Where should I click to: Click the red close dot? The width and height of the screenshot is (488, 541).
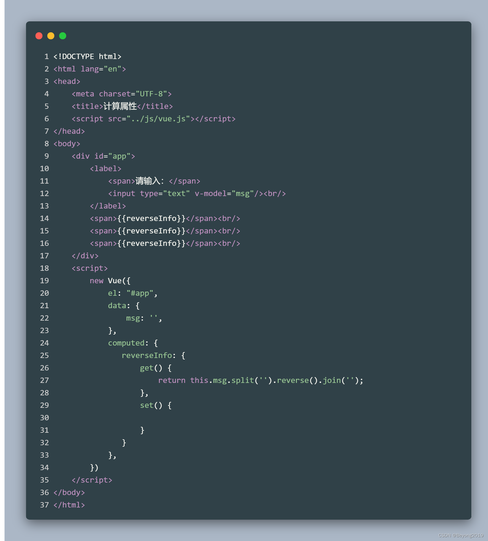tap(39, 36)
